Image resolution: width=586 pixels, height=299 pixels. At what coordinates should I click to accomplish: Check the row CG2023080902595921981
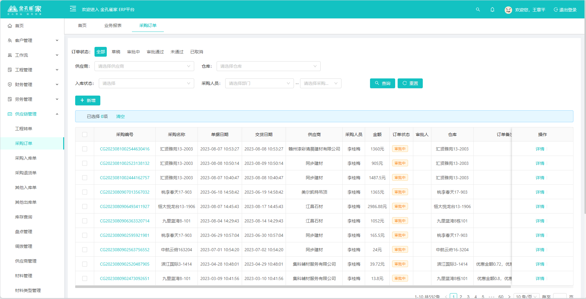[85, 235]
